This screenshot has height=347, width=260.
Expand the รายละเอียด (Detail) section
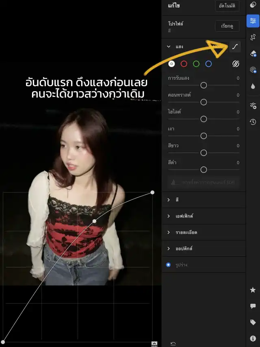click(169, 232)
